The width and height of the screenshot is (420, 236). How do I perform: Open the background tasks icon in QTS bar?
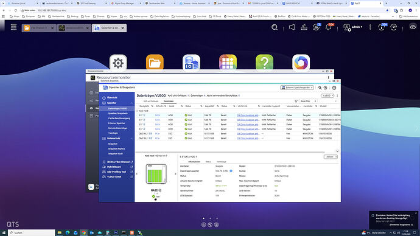click(x=304, y=27)
